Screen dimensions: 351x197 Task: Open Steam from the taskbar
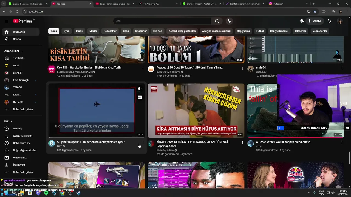78,193
